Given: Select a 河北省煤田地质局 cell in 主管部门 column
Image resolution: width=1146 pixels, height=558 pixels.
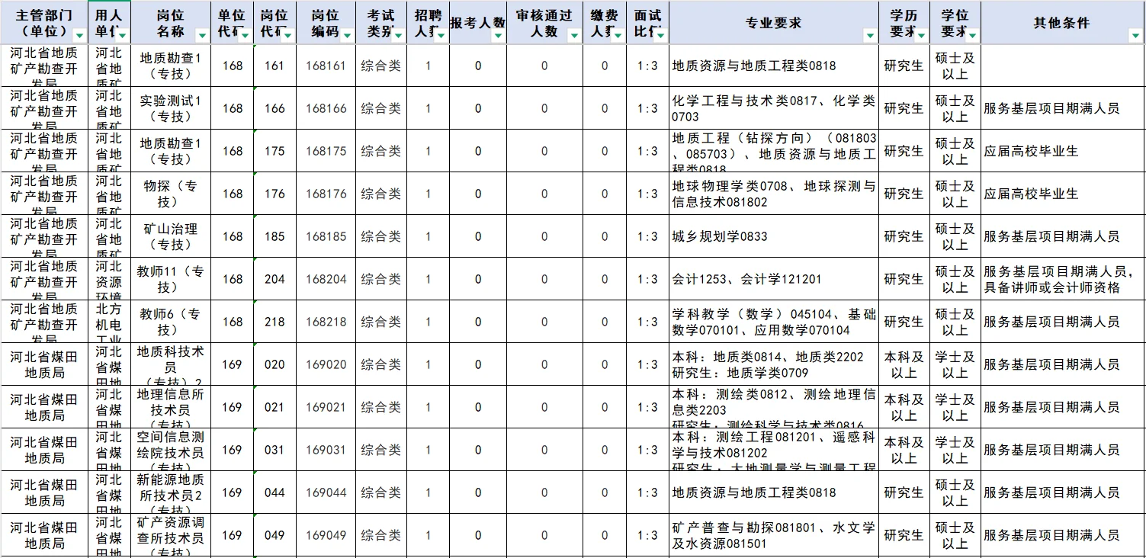Looking at the screenshot, I should tap(44, 364).
